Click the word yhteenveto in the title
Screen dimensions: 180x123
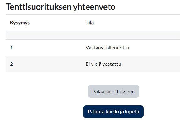tap(94, 7)
